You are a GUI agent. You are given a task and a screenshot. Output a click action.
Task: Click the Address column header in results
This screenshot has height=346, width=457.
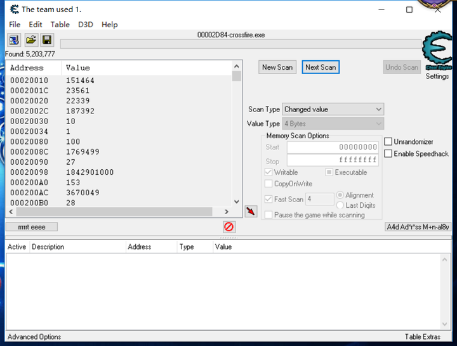34,68
